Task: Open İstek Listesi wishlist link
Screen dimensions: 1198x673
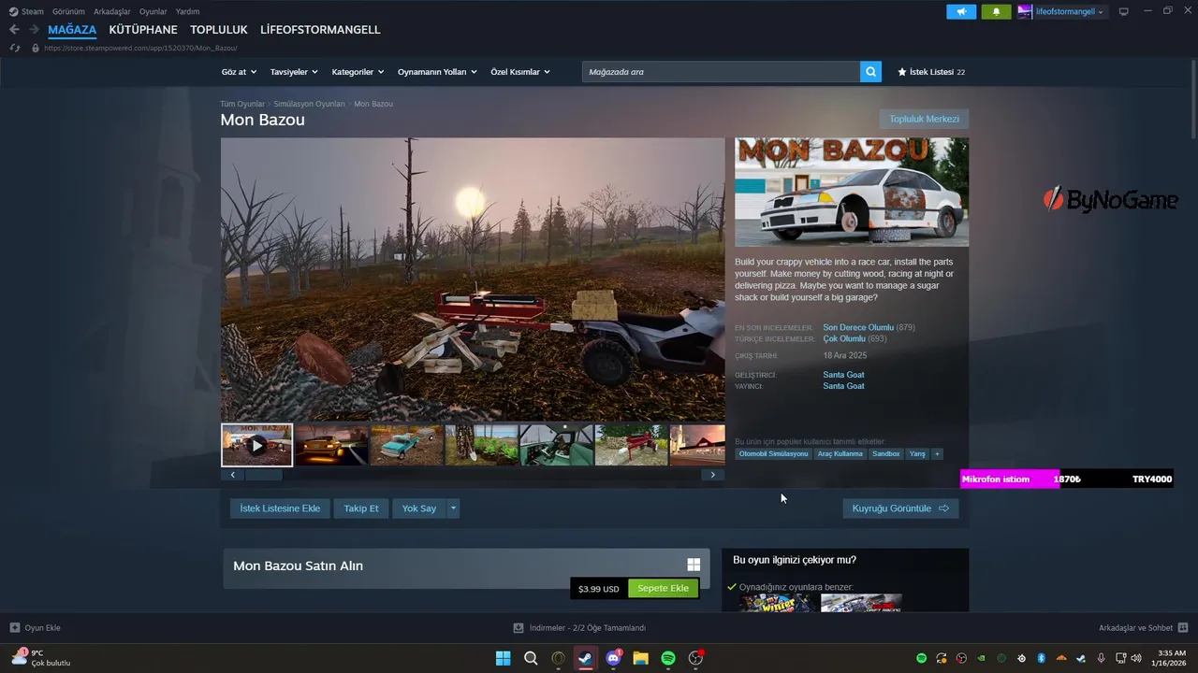Action: [931, 72]
